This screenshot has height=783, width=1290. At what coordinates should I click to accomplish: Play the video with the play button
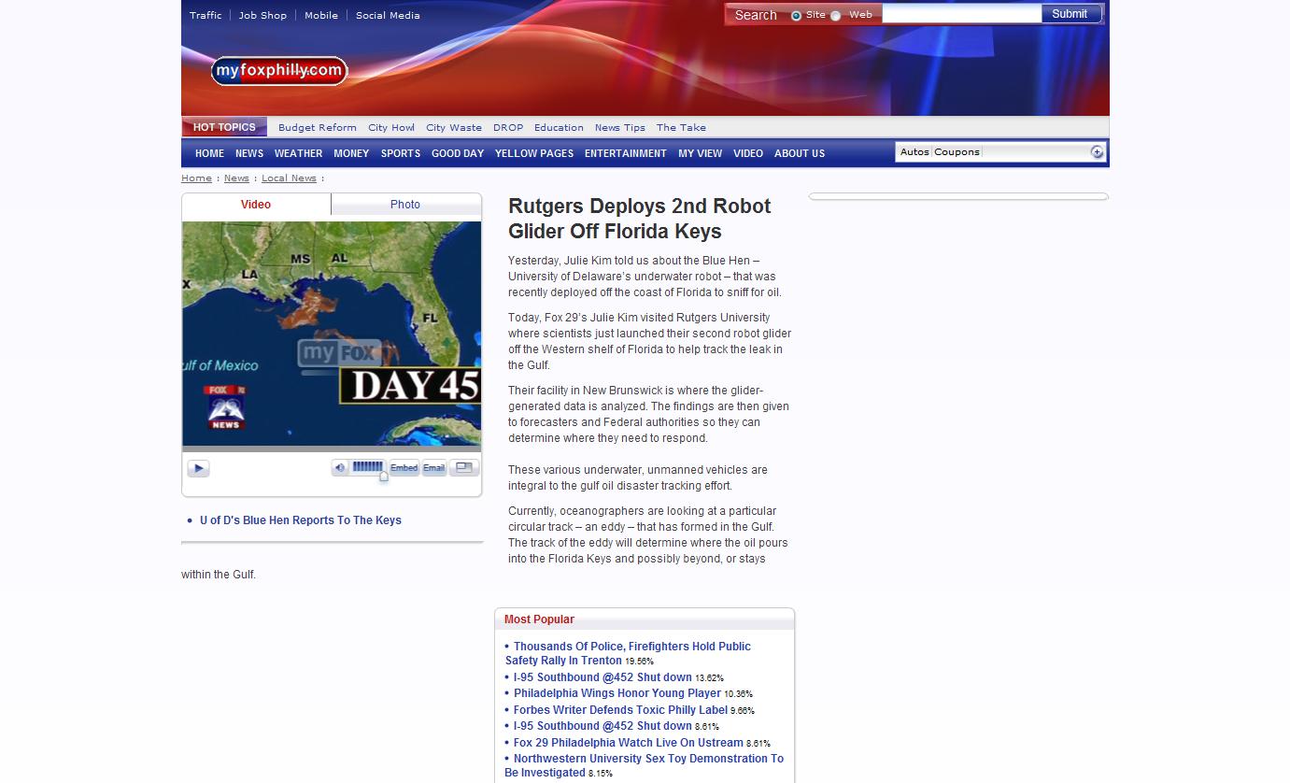click(x=198, y=468)
